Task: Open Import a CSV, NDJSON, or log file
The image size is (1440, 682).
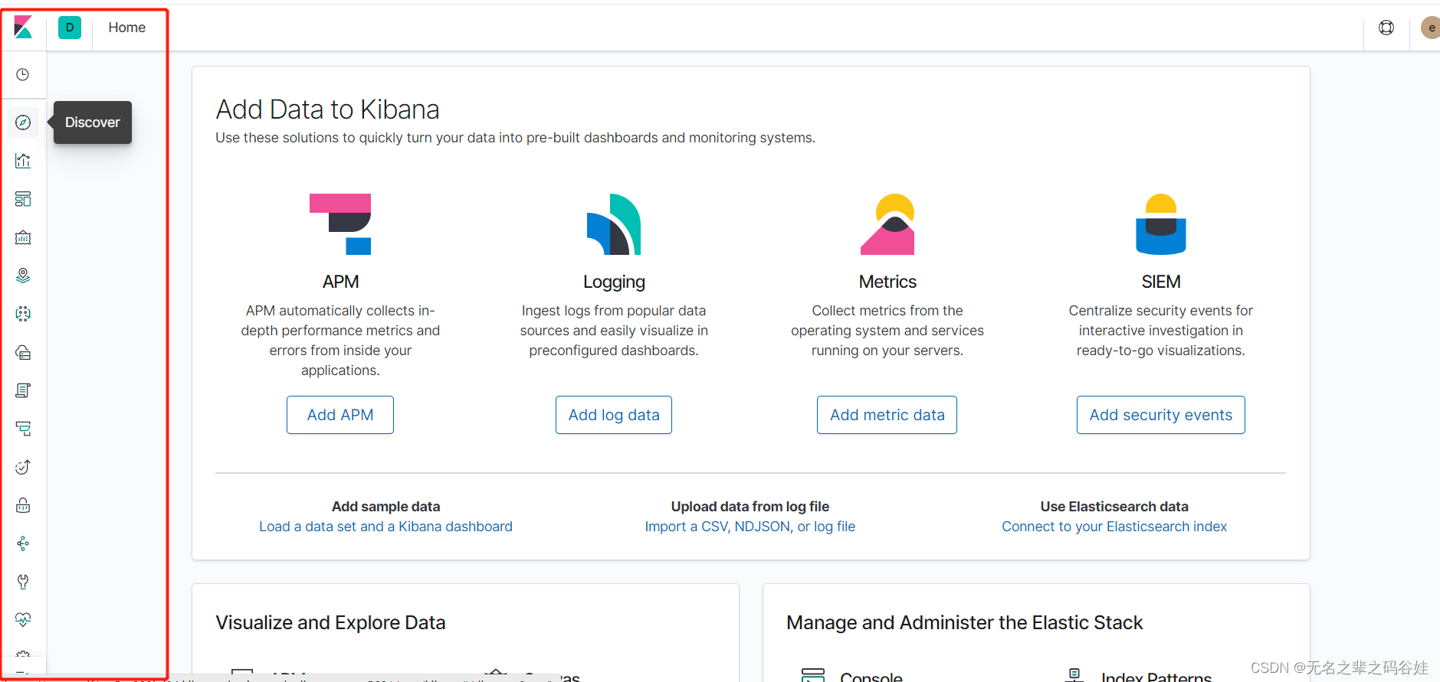Action: tap(750, 527)
